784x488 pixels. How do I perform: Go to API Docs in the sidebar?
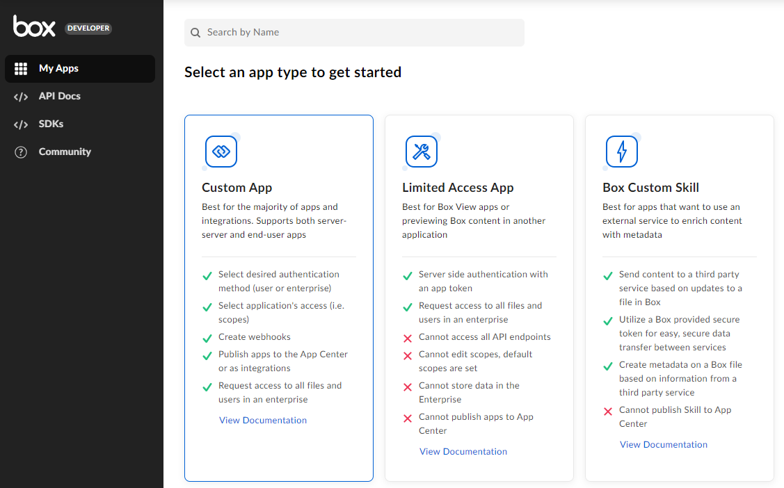(x=59, y=97)
